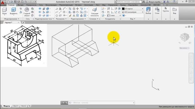Save the drawing using the first floppy icon
195x109 pixels.
pos(15,2)
